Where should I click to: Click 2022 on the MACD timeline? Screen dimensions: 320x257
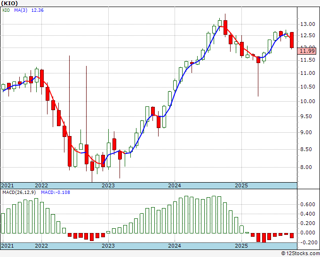click(41, 246)
